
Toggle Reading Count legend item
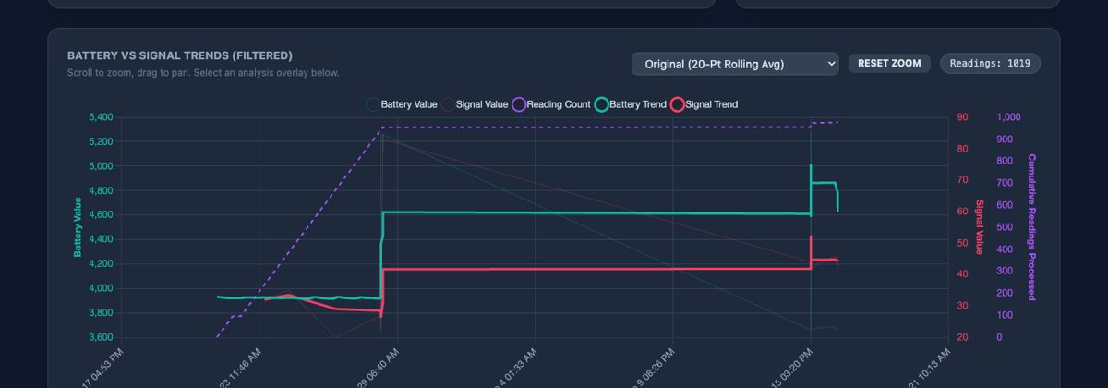(551, 104)
